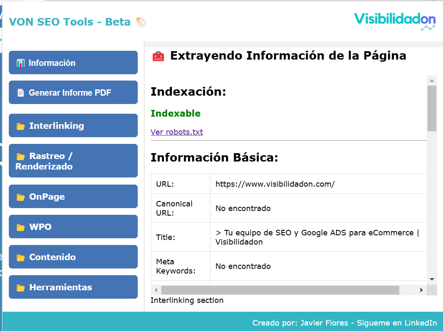The image size is (443, 331).
Task: Expand the Contenido menu
Action: (x=73, y=256)
